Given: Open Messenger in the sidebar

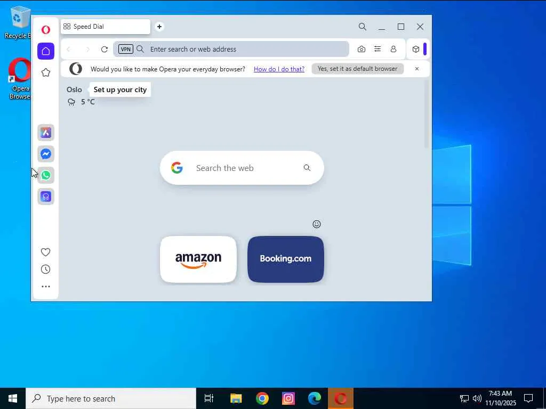Looking at the screenshot, I should [46, 154].
